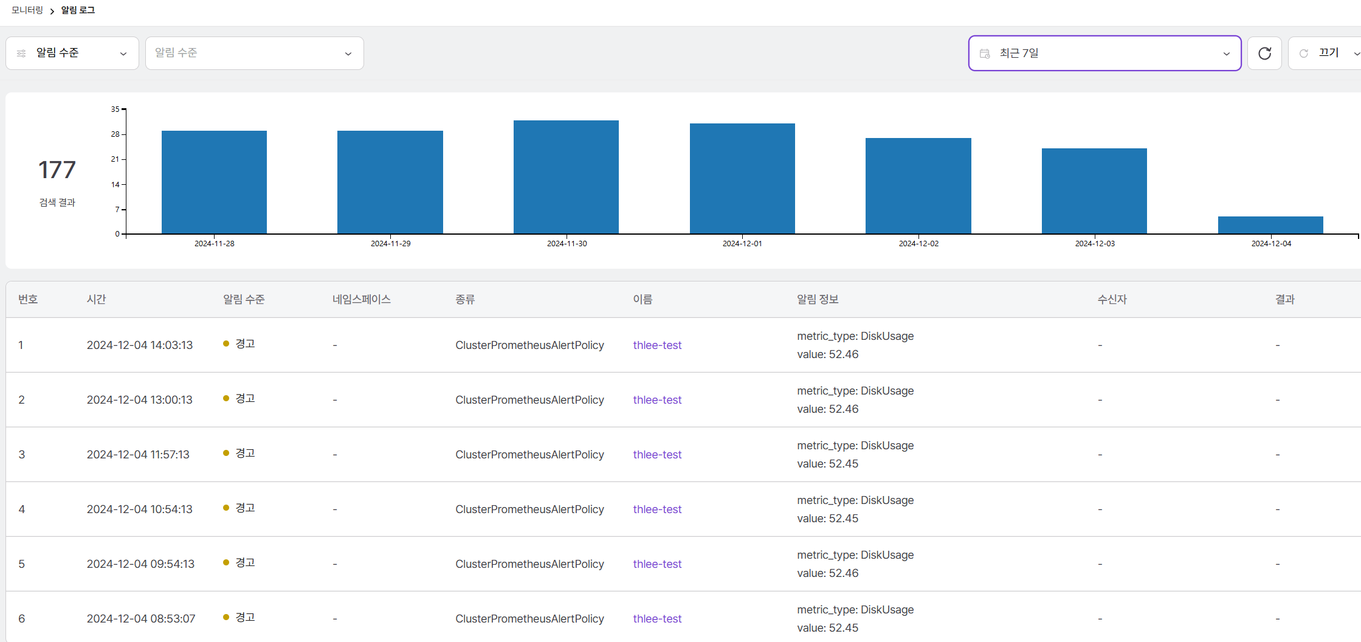The width and height of the screenshot is (1361, 642).
Task: Click the 결과 column header
Action: tap(1284, 299)
